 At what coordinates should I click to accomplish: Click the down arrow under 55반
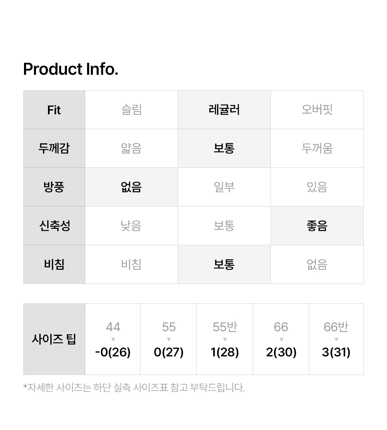[x=225, y=340]
